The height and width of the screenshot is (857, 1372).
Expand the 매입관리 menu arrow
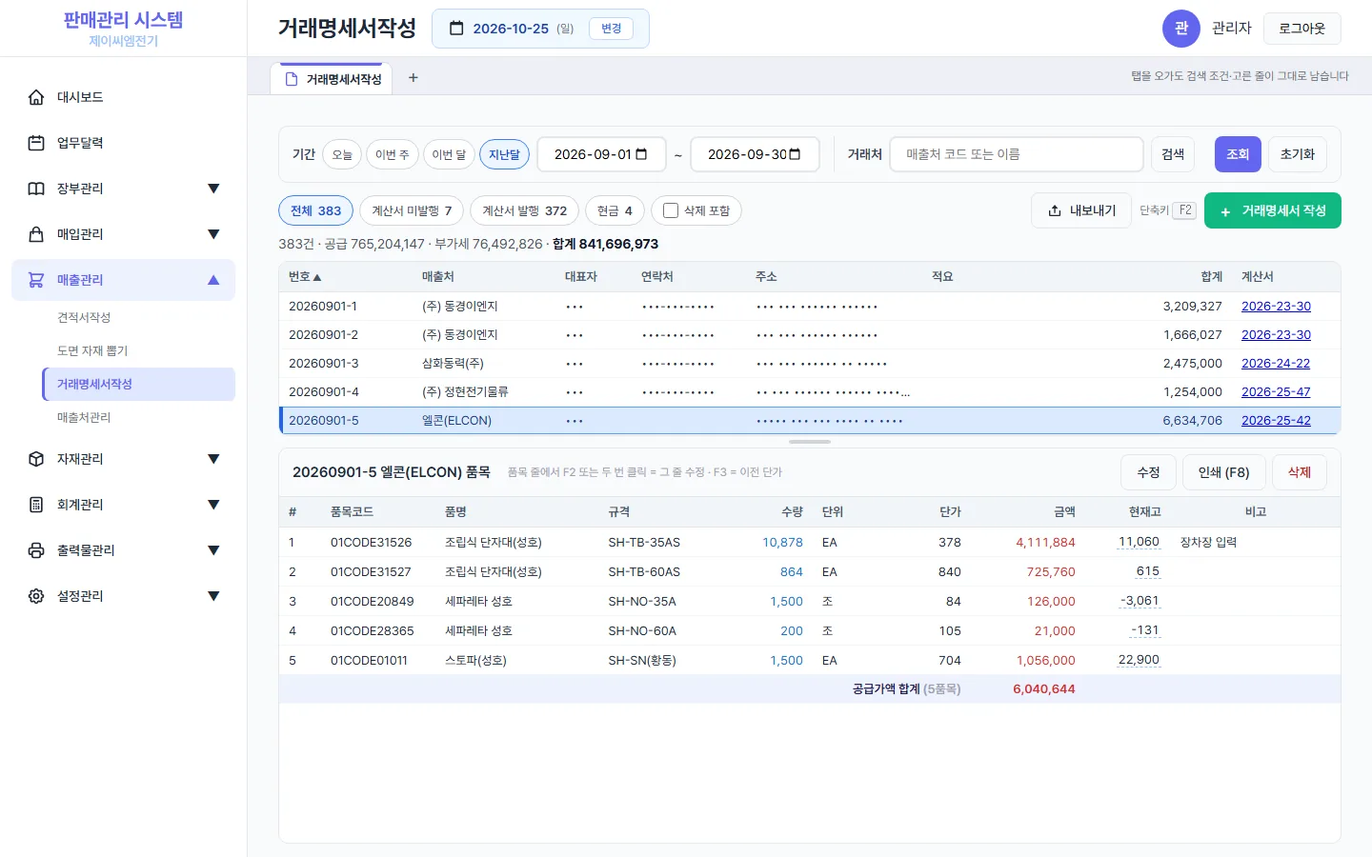(213, 234)
